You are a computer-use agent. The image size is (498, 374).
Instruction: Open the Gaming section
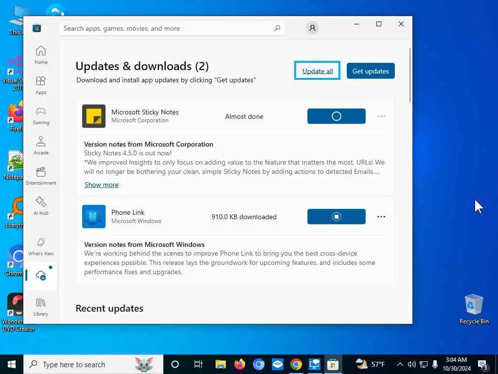(41, 115)
